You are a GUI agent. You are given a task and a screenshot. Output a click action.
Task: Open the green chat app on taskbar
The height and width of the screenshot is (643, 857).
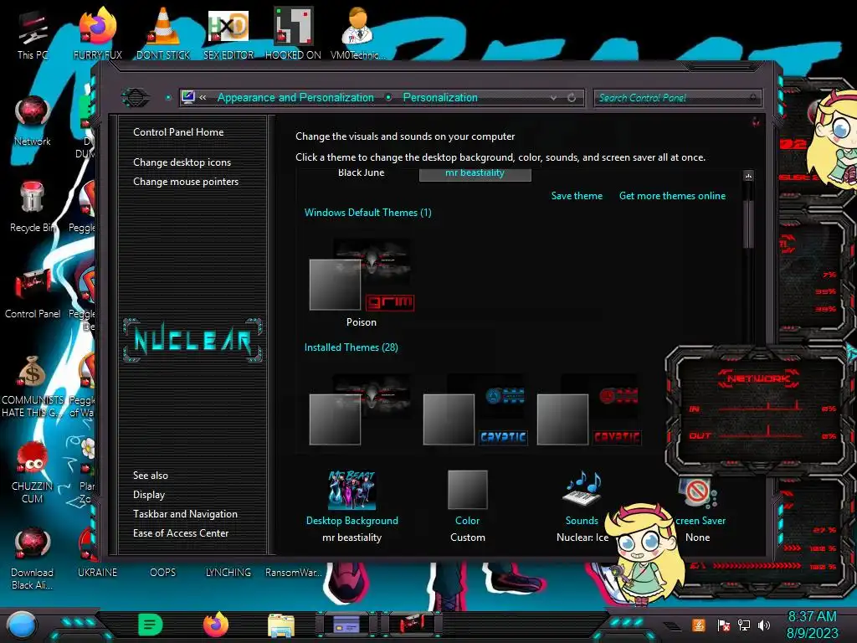[151, 625]
